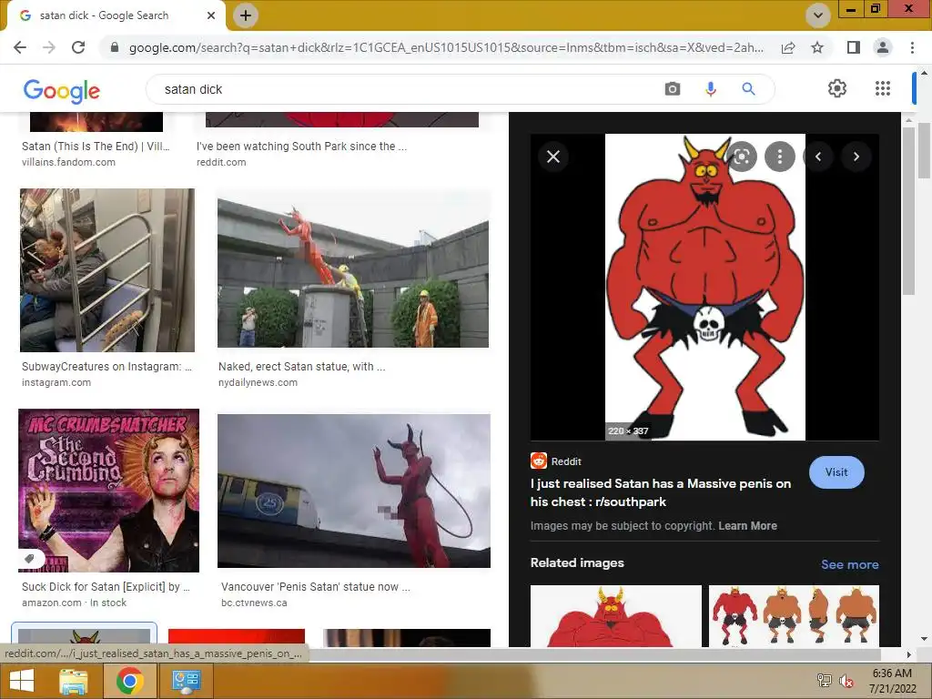Open the Windows Start menu
This screenshot has height=699, width=932.
pyautogui.click(x=22, y=681)
